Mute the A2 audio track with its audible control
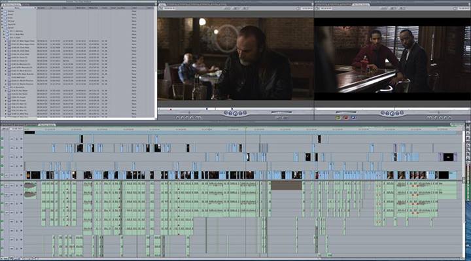This screenshot has height=261, width=471. (2, 195)
